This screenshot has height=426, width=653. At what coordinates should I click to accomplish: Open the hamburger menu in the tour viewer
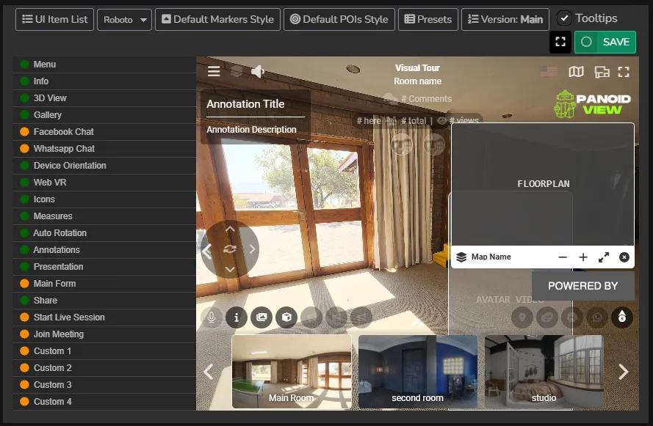[x=214, y=72]
